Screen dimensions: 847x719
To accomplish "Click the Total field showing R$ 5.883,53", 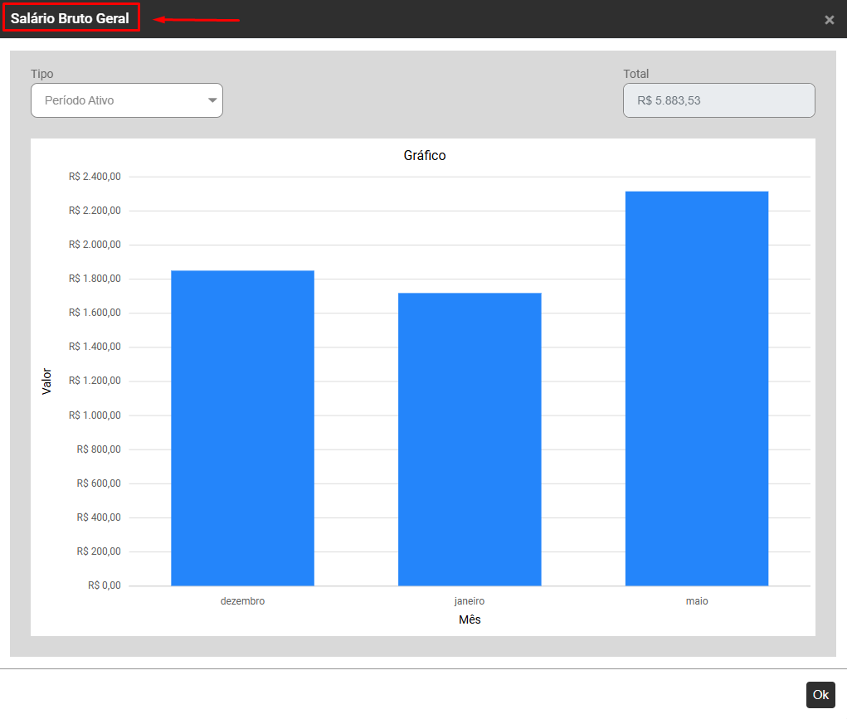I will click(718, 100).
